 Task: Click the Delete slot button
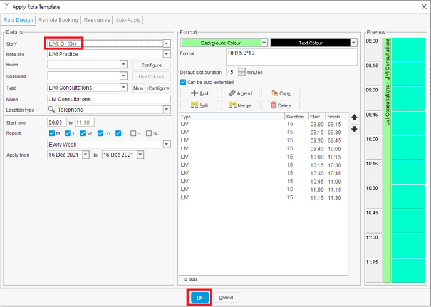tap(280, 105)
